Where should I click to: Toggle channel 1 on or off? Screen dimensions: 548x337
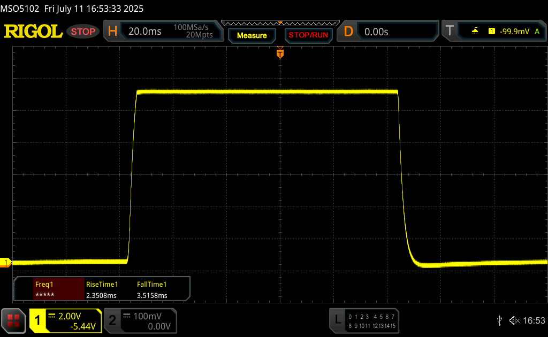click(x=37, y=320)
